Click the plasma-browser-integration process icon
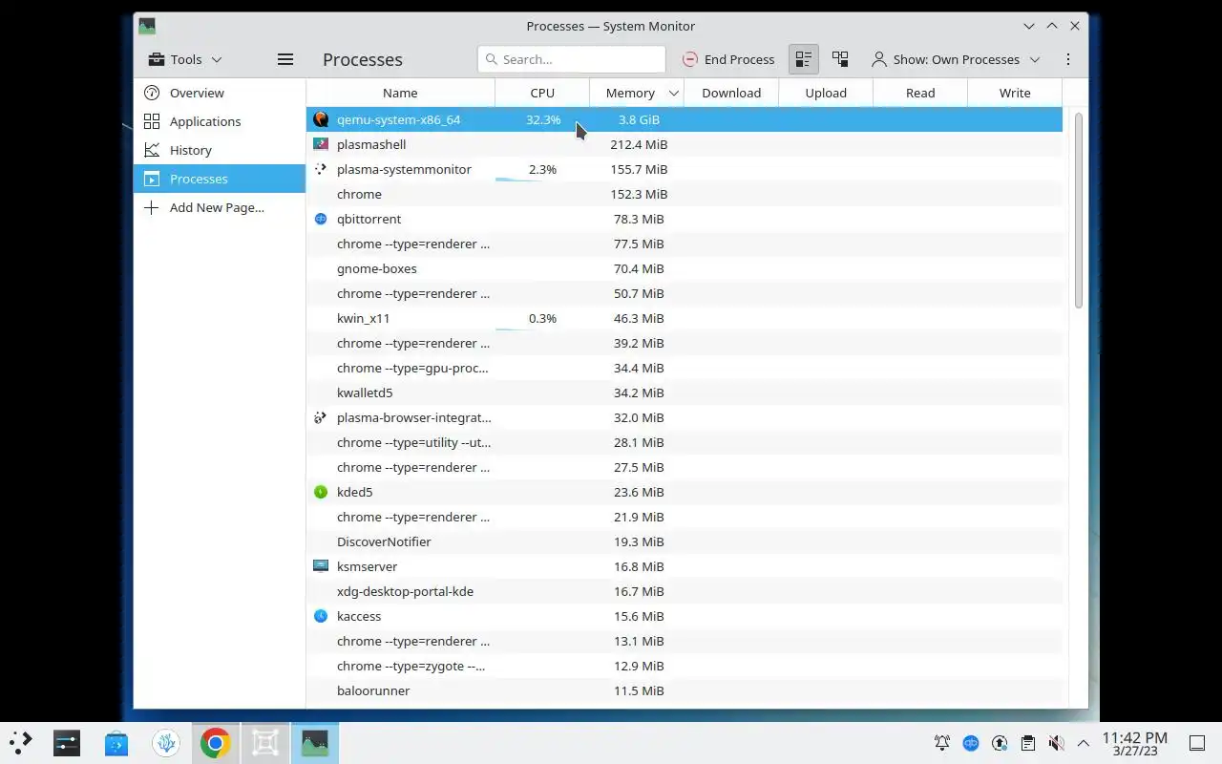 321,417
